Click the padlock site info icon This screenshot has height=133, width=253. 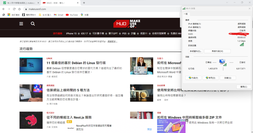point(26,9)
